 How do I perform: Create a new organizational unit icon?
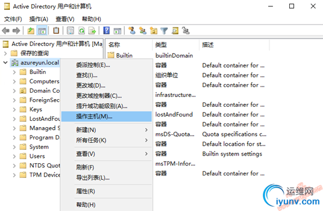coord(153,31)
